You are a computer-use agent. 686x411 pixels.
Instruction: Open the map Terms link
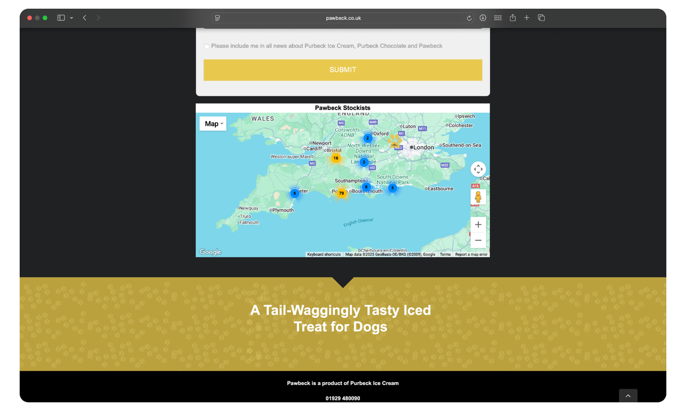coord(445,254)
